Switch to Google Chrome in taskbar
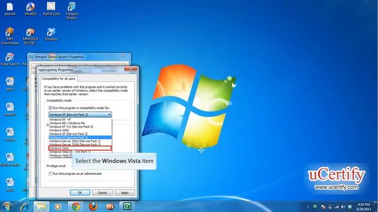The height and width of the screenshot is (212, 378). [76, 207]
